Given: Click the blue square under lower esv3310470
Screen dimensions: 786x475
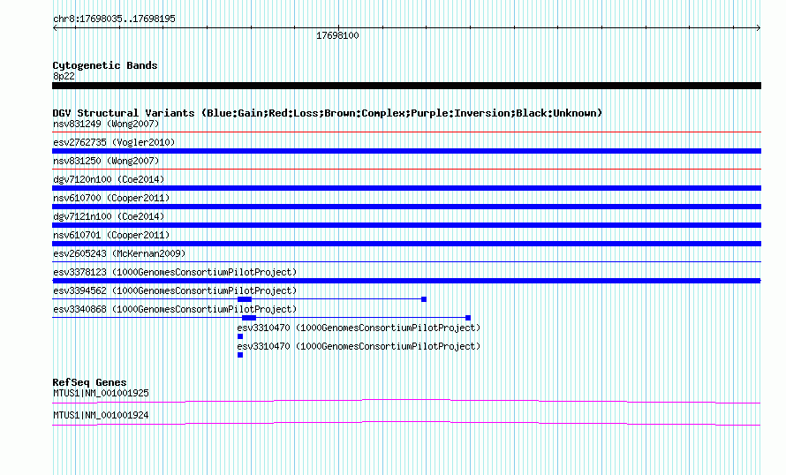Looking at the screenshot, I should click(x=240, y=355).
